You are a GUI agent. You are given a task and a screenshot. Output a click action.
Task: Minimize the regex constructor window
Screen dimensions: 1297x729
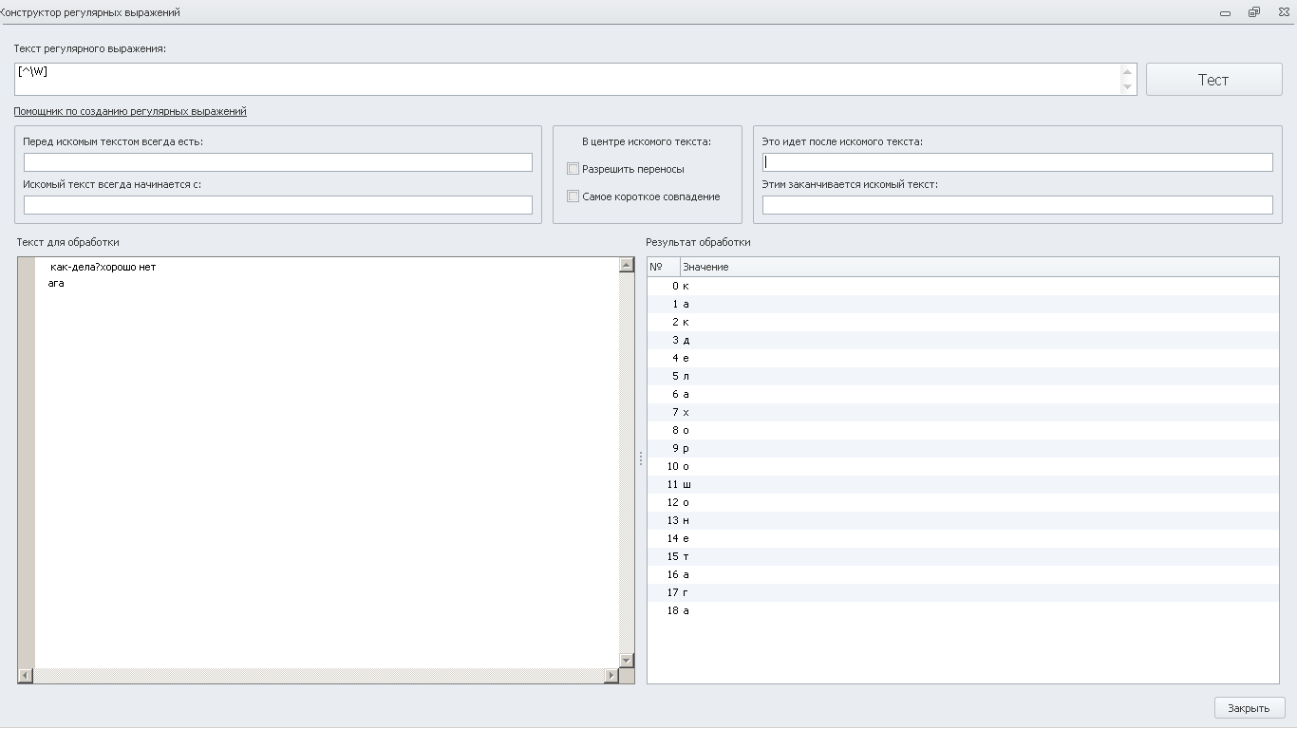pos(1225,12)
